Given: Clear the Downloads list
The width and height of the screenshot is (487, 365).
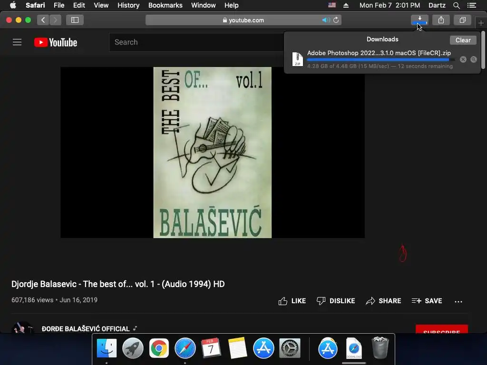Looking at the screenshot, I should (x=463, y=40).
